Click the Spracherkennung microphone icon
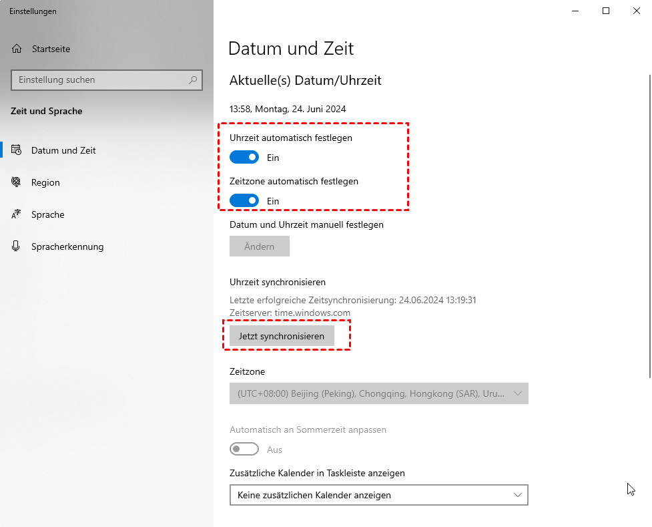652x527 pixels. [x=17, y=246]
